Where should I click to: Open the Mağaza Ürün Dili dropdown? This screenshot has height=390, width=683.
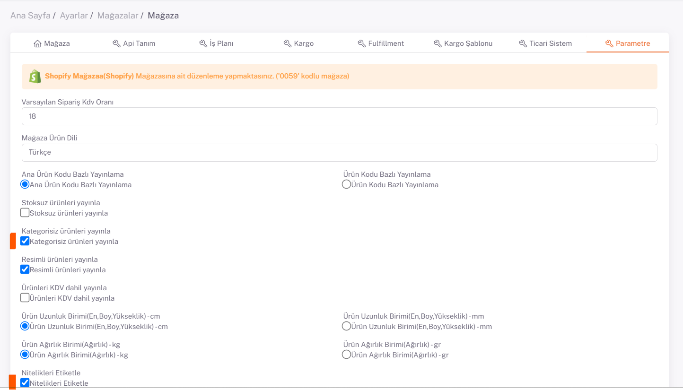(x=339, y=153)
